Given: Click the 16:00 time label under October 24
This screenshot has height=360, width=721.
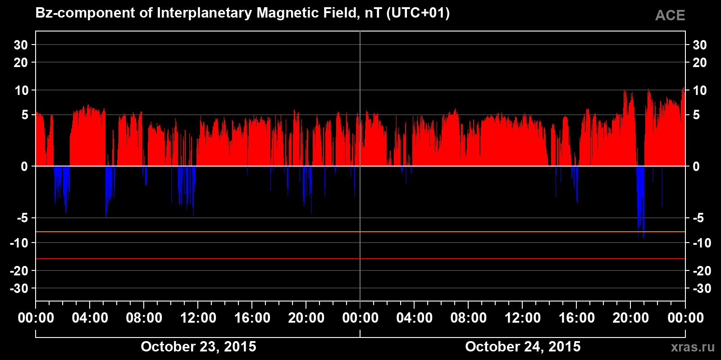Looking at the screenshot, I should [577, 318].
